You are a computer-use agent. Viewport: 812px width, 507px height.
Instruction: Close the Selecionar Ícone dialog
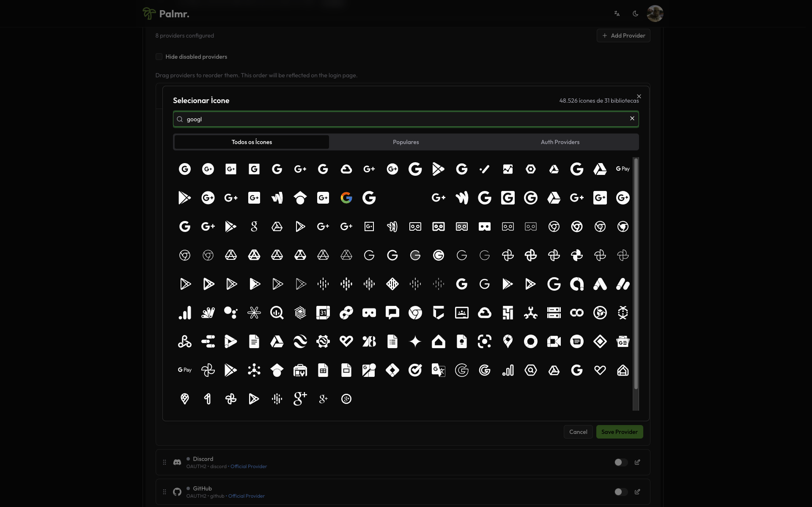click(639, 96)
